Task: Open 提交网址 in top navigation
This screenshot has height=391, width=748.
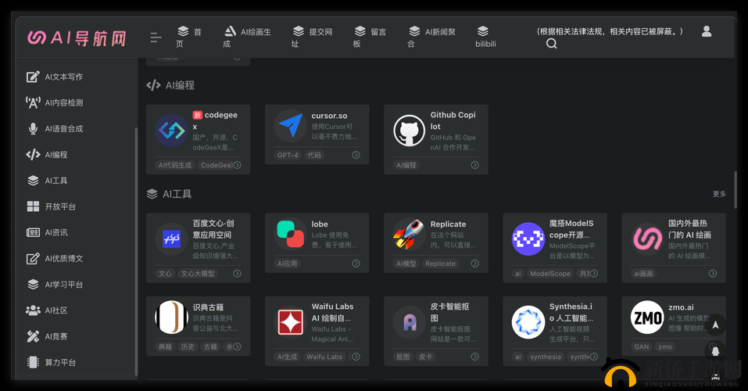Action: pos(312,38)
